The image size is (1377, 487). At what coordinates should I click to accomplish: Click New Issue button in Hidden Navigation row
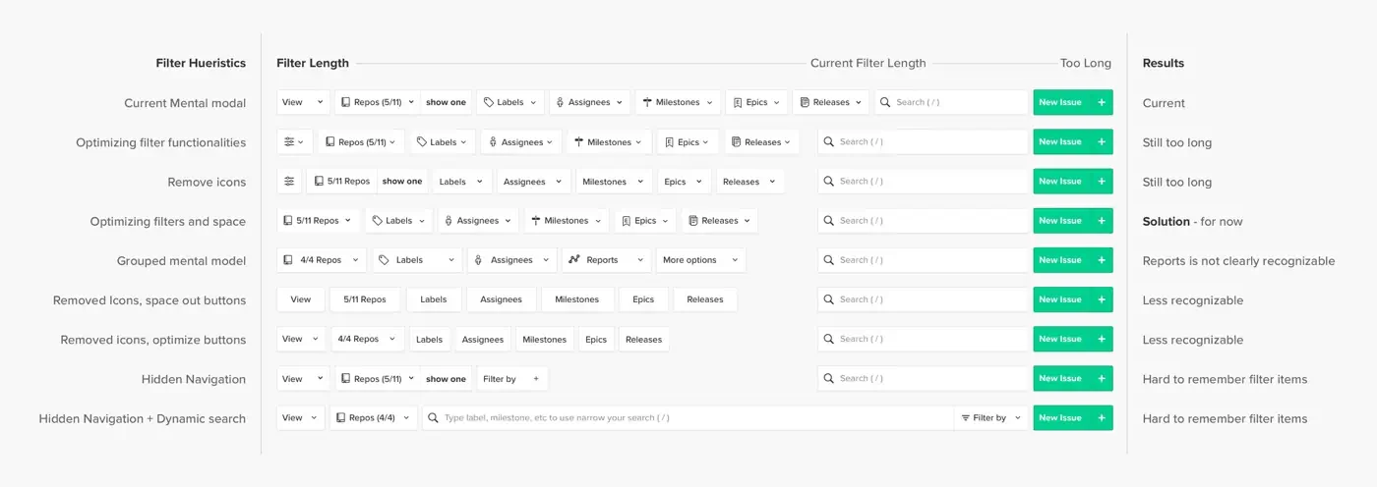[1073, 378]
